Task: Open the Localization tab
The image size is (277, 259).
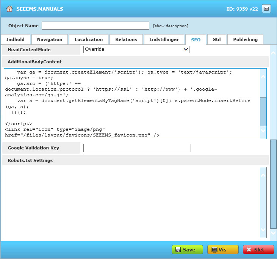Action: pos(89,39)
